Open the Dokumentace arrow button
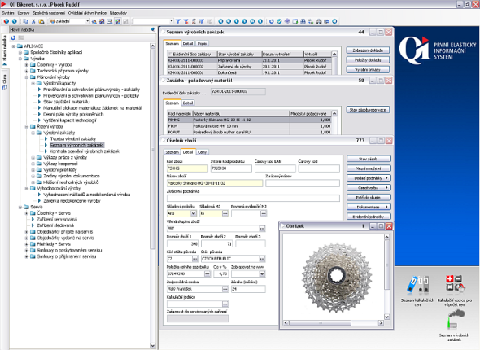The width and height of the screenshot is (480, 350). pyautogui.click(x=369, y=207)
